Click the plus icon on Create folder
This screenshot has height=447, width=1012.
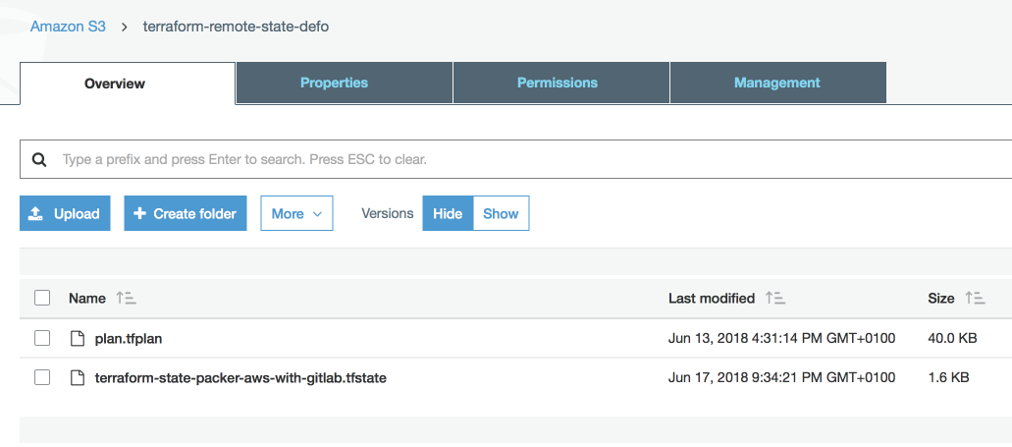tap(139, 213)
